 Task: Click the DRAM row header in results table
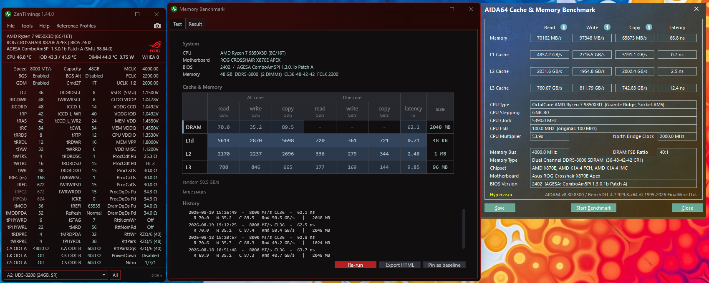pyautogui.click(x=195, y=127)
